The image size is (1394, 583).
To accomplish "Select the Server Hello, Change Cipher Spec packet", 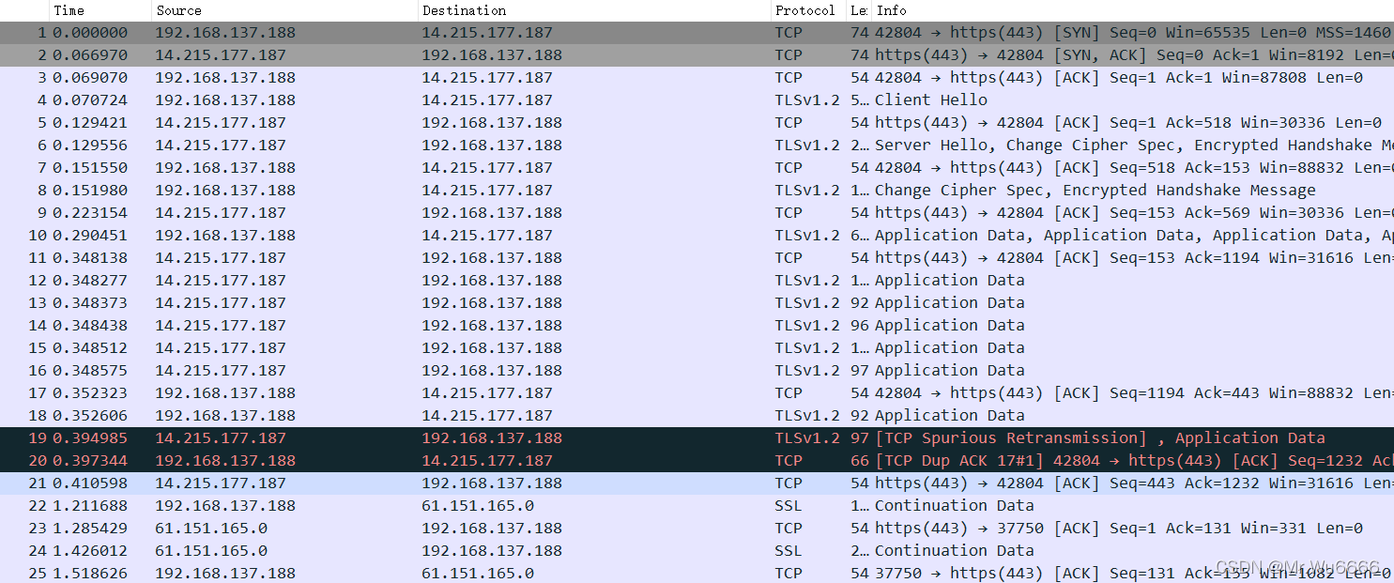I will (x=563, y=146).
